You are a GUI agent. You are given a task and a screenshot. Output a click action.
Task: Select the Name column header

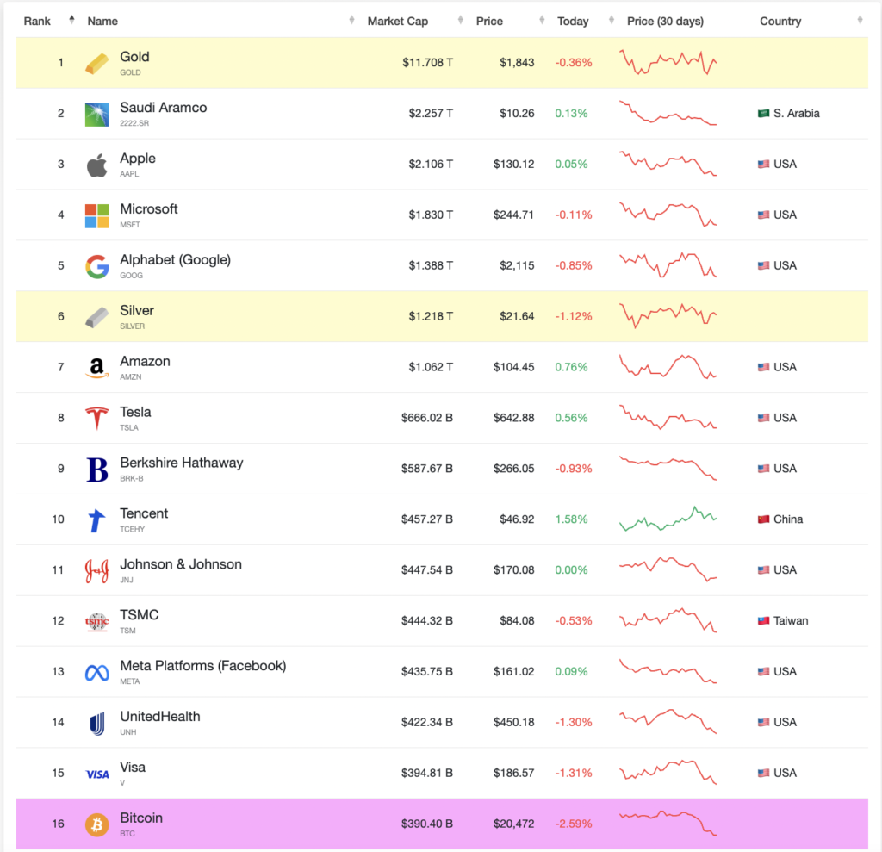pos(102,21)
